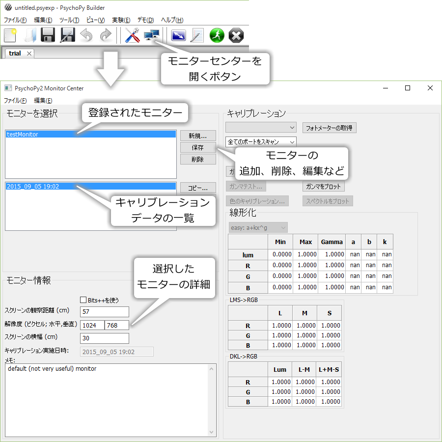Compile script with the notepad icon

(197, 35)
